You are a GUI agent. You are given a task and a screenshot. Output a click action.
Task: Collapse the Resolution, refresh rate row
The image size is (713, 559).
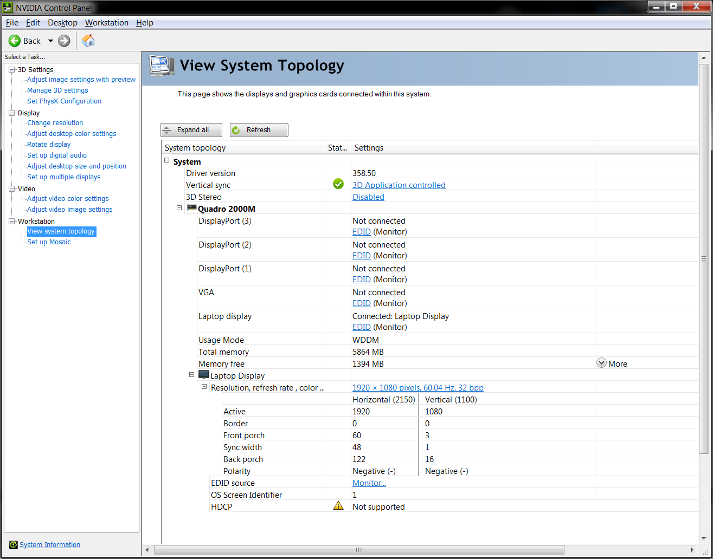(x=204, y=387)
